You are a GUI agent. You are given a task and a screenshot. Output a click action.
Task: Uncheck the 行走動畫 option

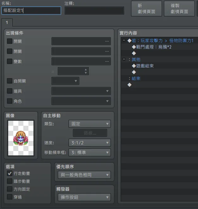coord(9,173)
